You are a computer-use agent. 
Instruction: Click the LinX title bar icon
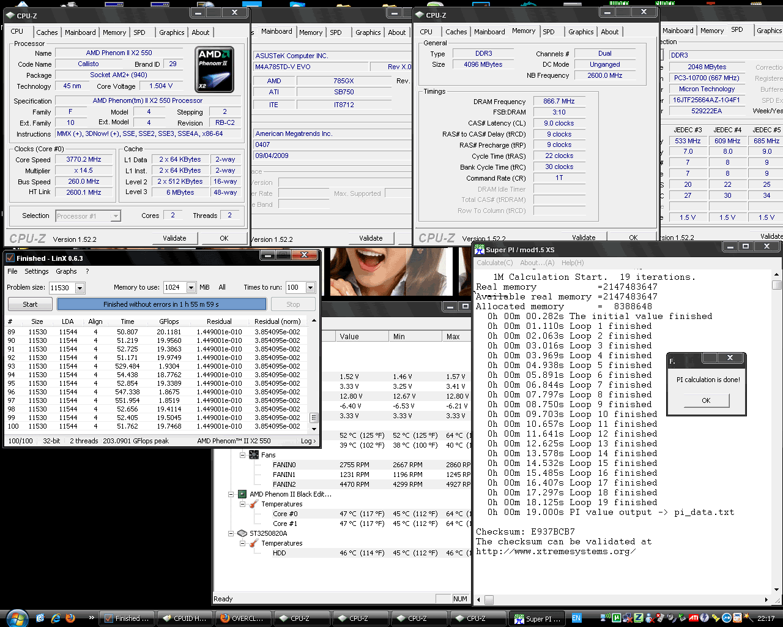click(x=10, y=258)
